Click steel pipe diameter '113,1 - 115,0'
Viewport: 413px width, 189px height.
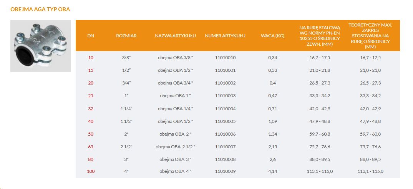[x=320, y=171]
